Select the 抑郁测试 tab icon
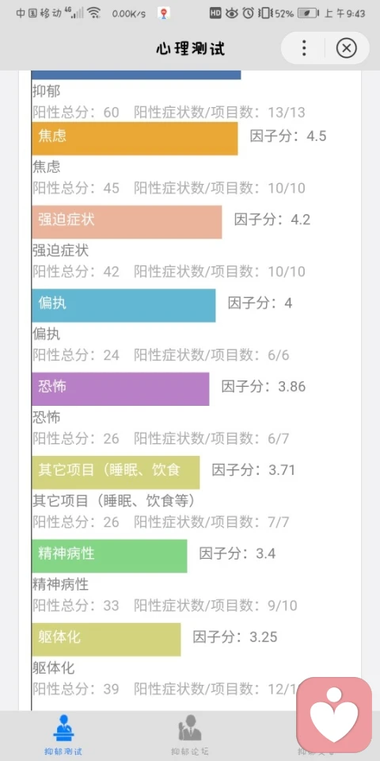The image size is (380, 761). point(63,728)
